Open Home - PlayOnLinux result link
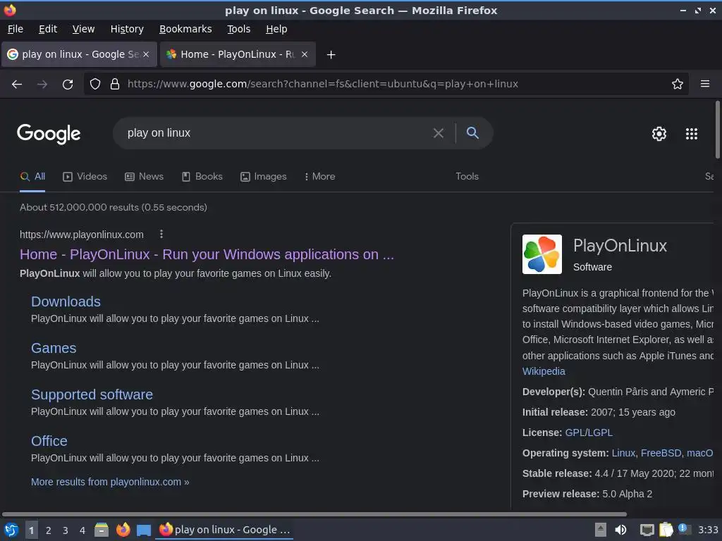Image resolution: width=722 pixels, height=541 pixels. 207,254
